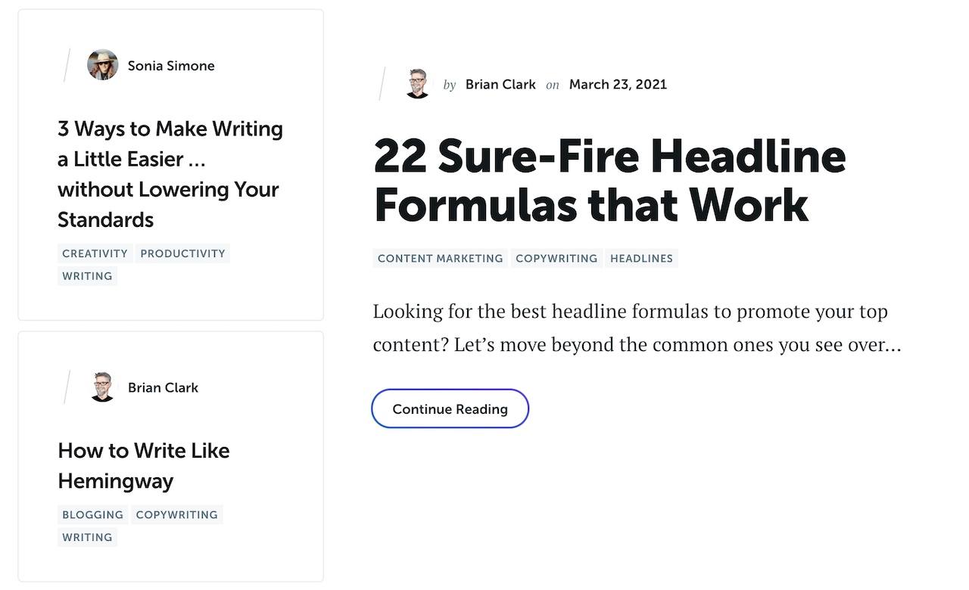Viewport: 969px width, 590px height.
Task: Click the Sonia Simone author name
Action: (171, 66)
